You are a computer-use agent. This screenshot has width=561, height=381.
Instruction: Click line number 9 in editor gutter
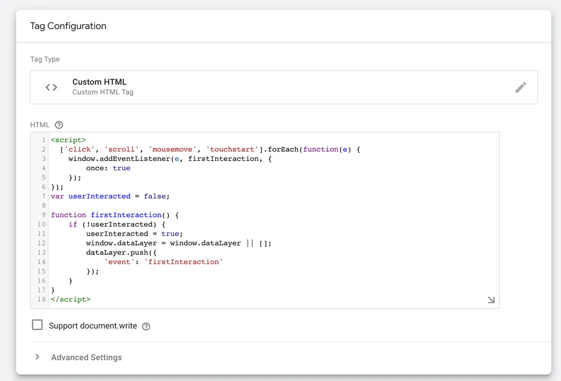[43, 215]
